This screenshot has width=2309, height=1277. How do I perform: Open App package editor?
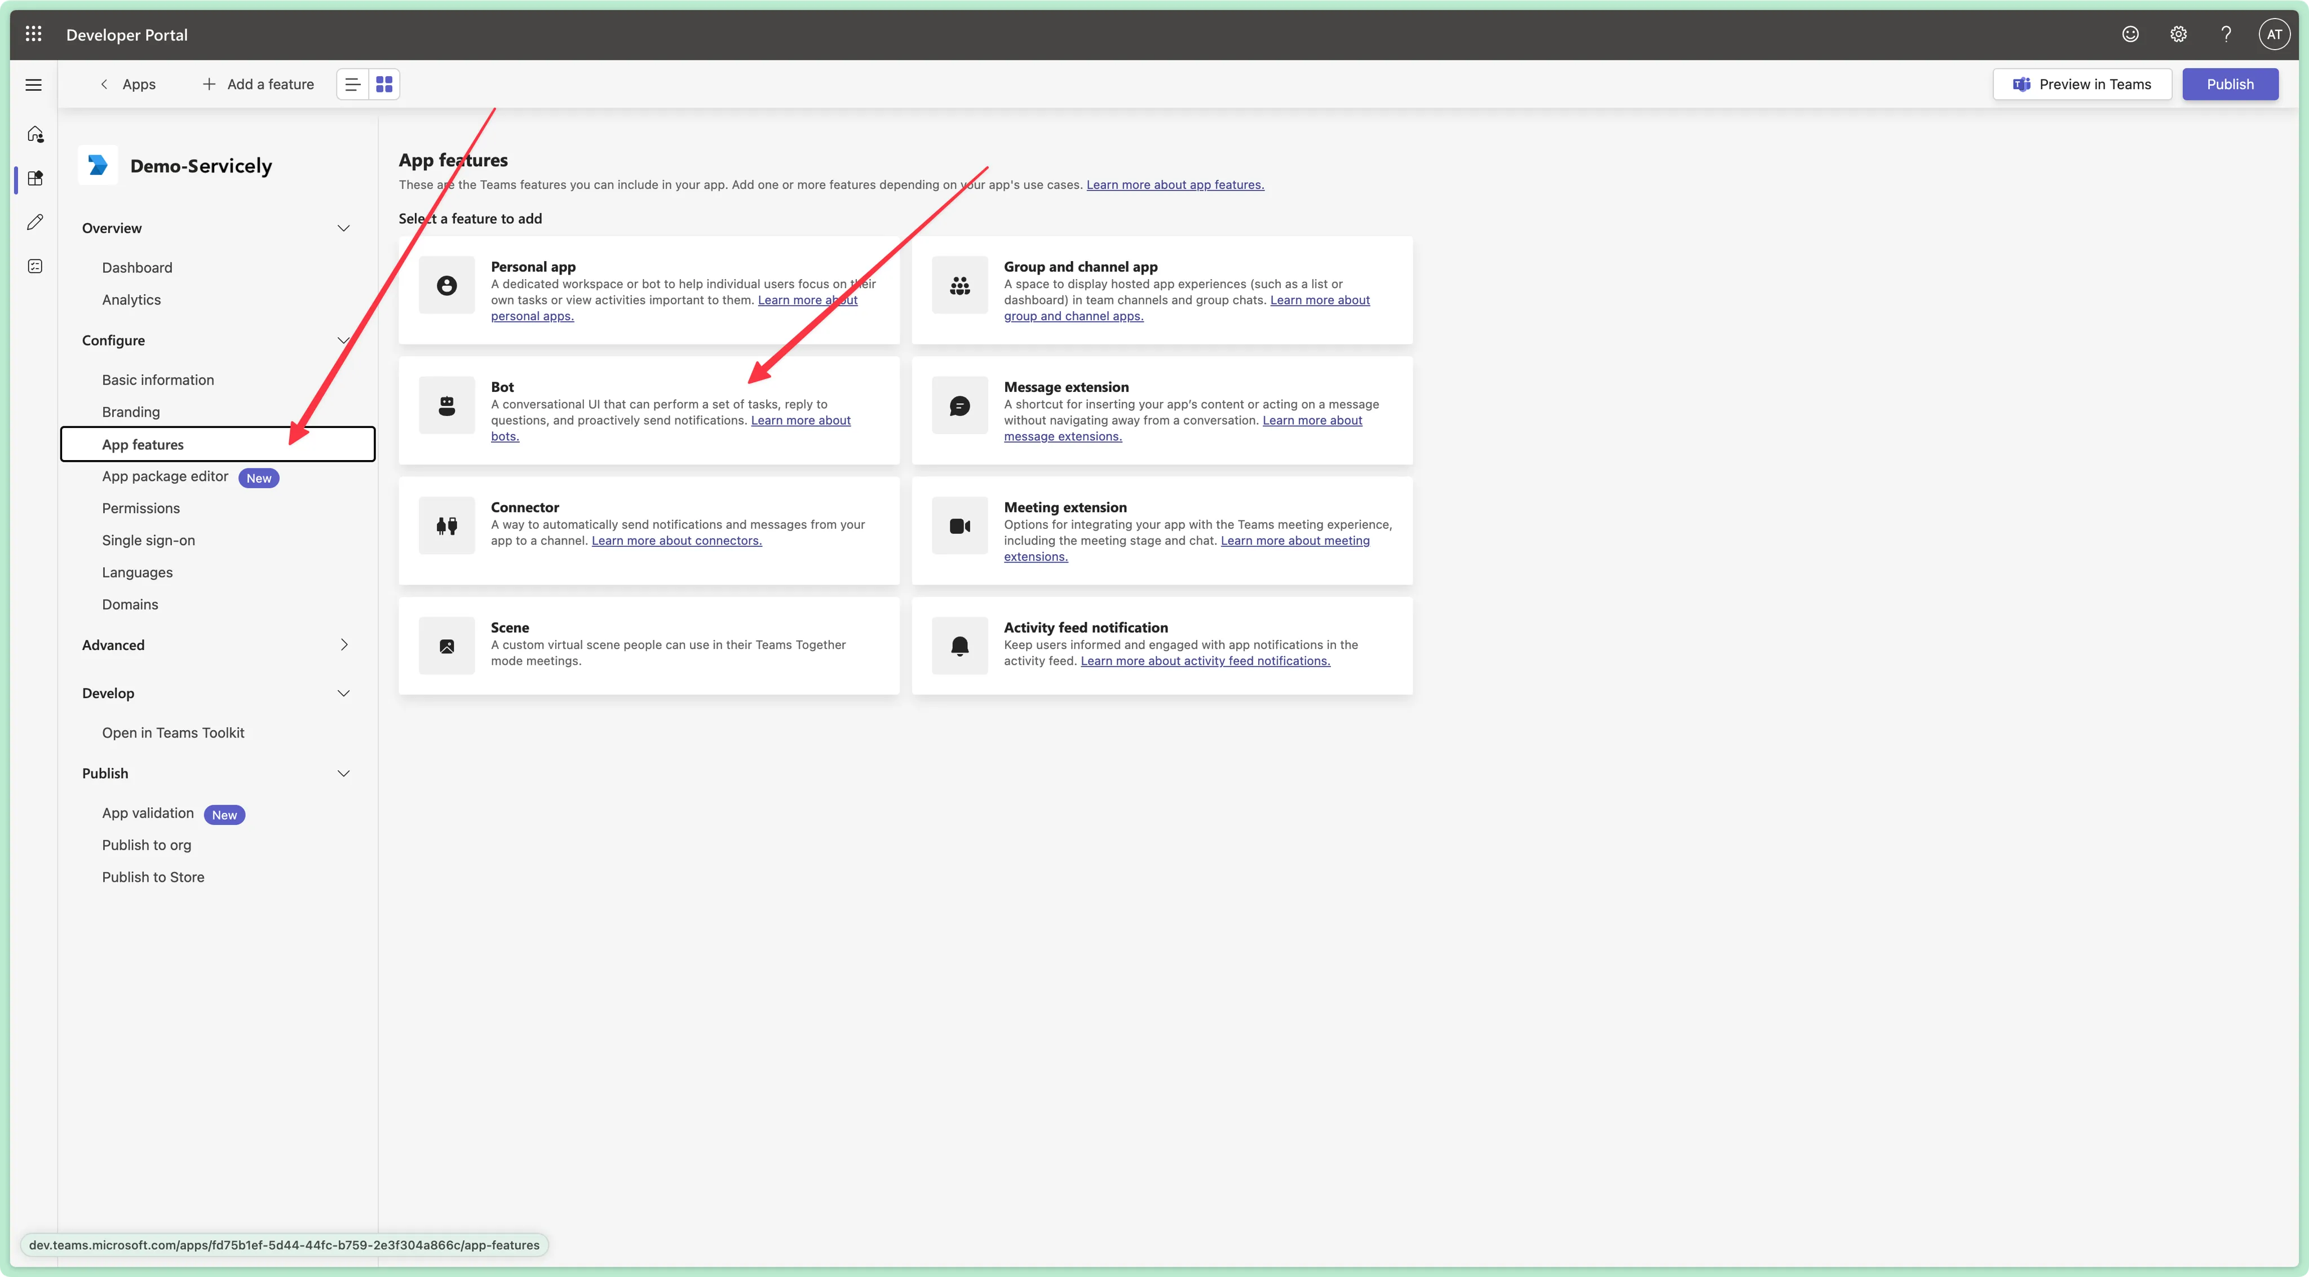click(165, 476)
